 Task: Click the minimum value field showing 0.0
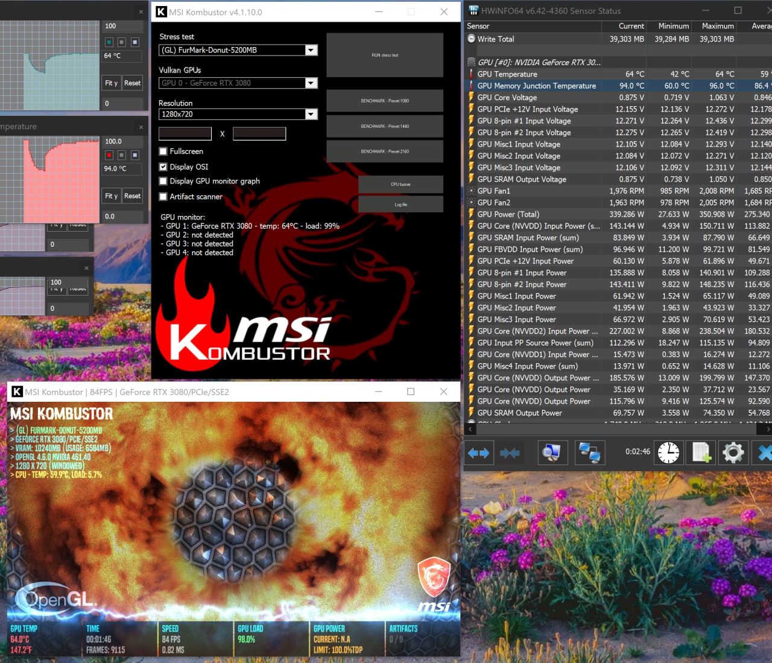[122, 216]
